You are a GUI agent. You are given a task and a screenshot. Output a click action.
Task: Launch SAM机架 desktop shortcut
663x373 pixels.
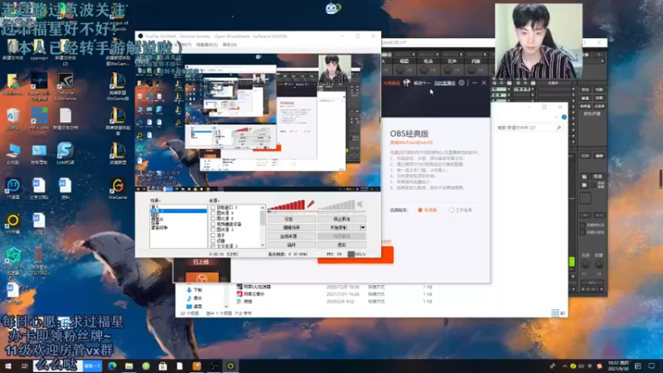click(65, 153)
